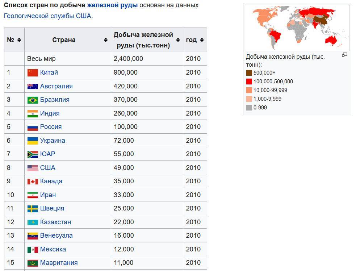Click the Ukraine flag icon
Viewport: 356px width, 271px height.
pos(33,141)
